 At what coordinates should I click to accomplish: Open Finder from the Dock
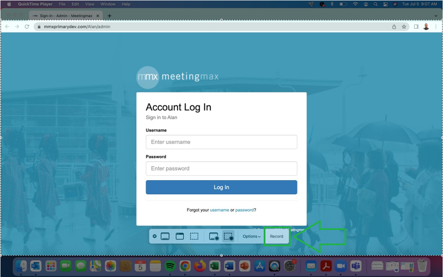(x=21, y=266)
